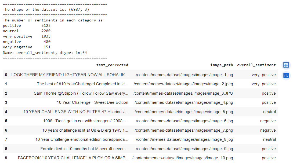Click the text_corrected column header

112,65
